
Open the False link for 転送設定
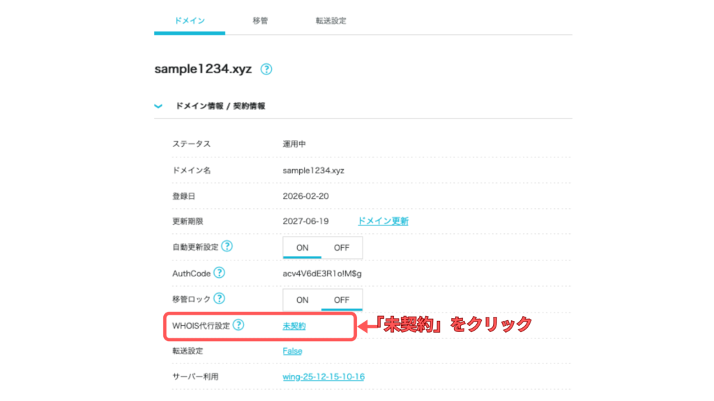292,351
